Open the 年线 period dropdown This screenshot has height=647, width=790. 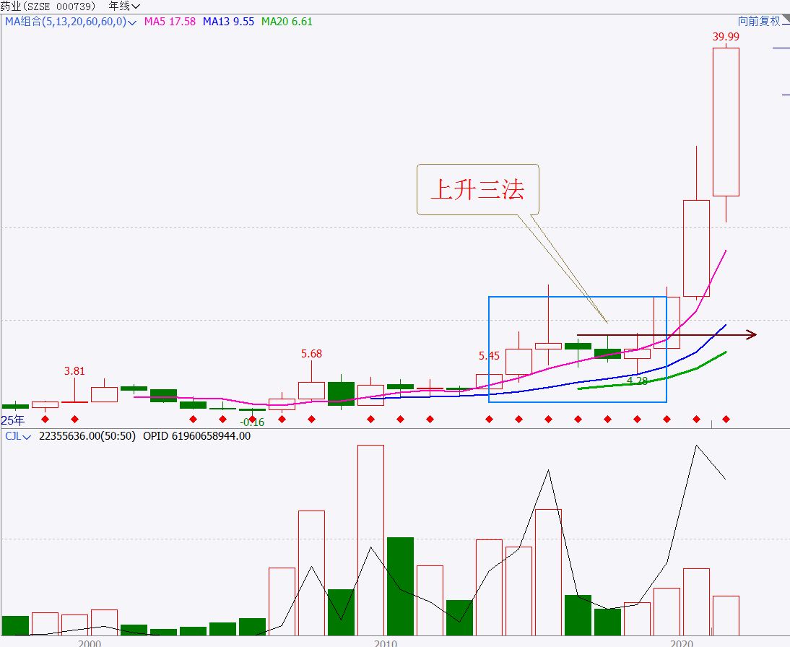coord(124,6)
